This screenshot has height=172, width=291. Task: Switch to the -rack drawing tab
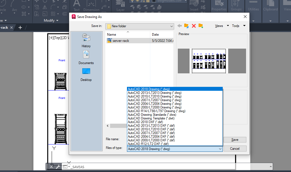[x=4, y=28]
